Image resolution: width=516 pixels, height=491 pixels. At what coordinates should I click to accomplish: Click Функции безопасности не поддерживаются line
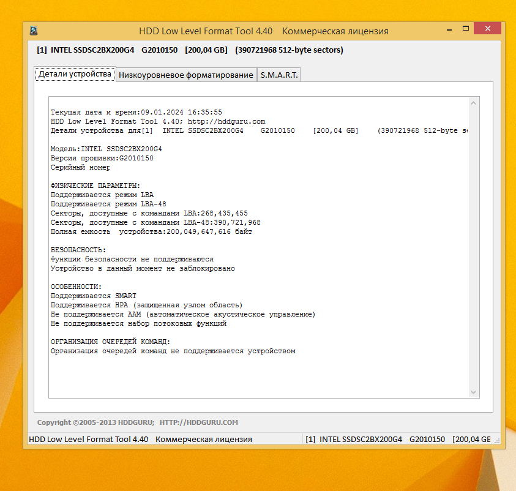click(x=132, y=260)
